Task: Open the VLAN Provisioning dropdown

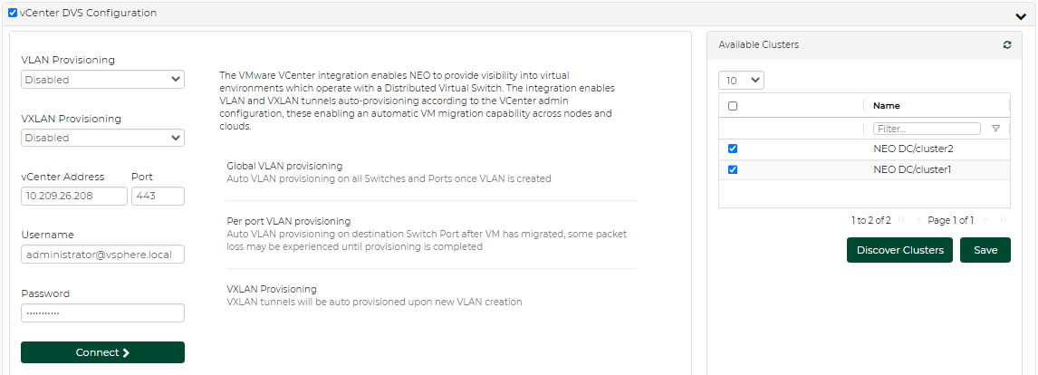Action: pyautogui.click(x=102, y=80)
